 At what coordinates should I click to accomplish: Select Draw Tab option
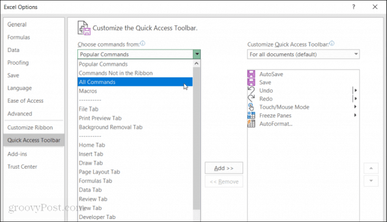pyautogui.click(x=135, y=163)
